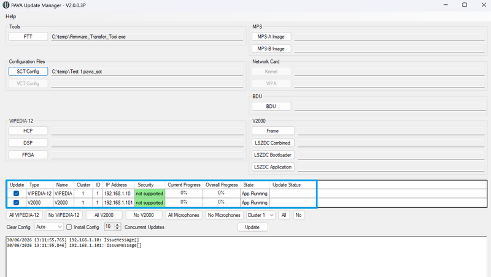Click the SCT Config path field
Screen dimensions: 491x277
pyautogui.click(x=147, y=72)
